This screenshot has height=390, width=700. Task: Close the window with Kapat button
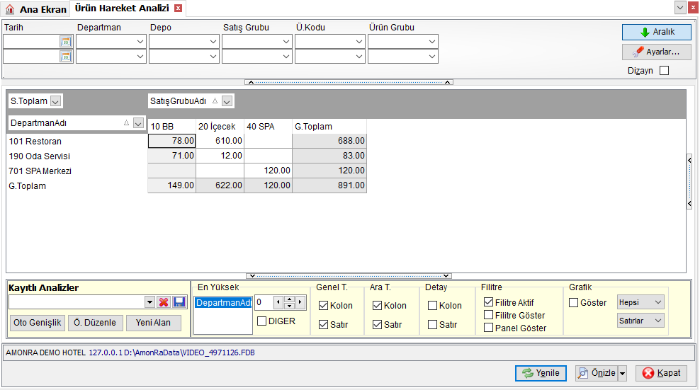tap(662, 373)
